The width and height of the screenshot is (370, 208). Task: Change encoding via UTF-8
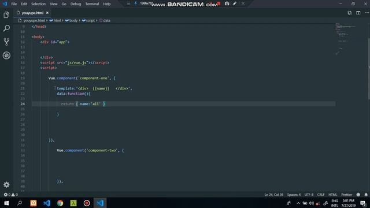coord(309,195)
